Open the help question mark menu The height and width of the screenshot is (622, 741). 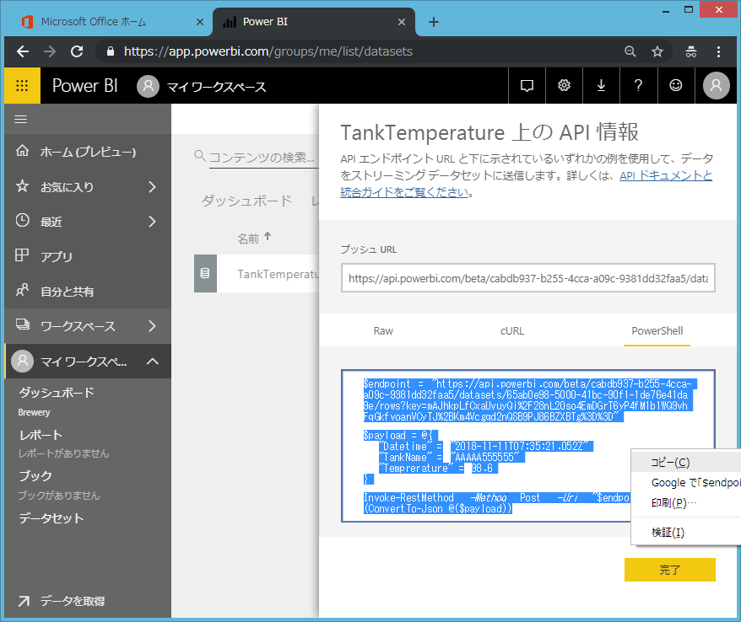point(638,85)
